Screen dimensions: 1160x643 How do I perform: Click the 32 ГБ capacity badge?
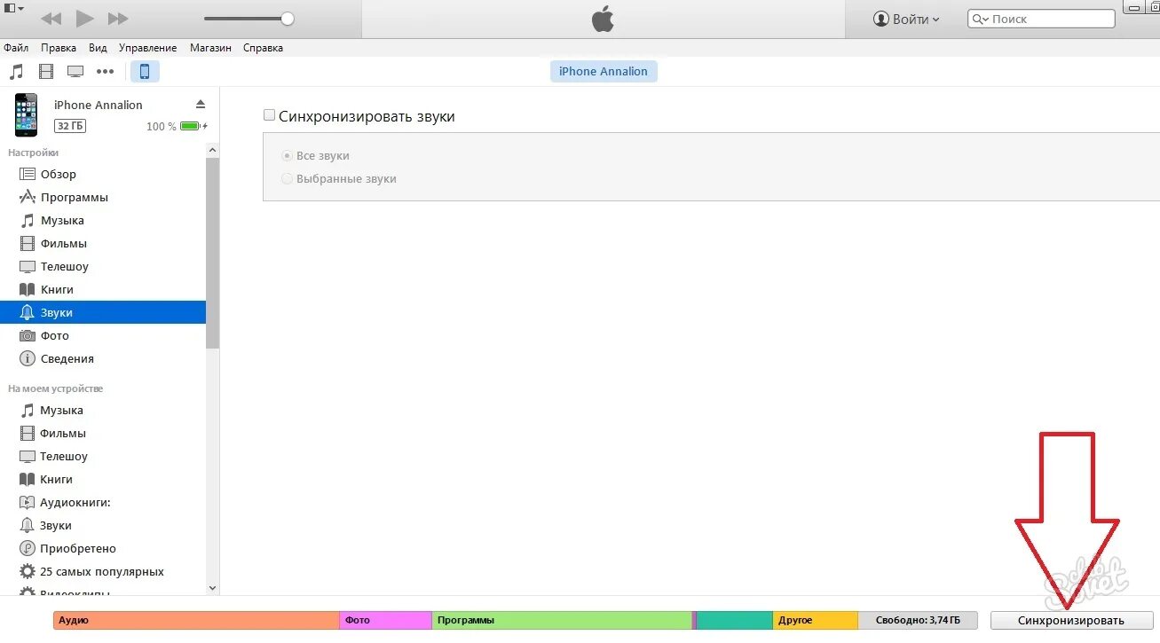70,126
